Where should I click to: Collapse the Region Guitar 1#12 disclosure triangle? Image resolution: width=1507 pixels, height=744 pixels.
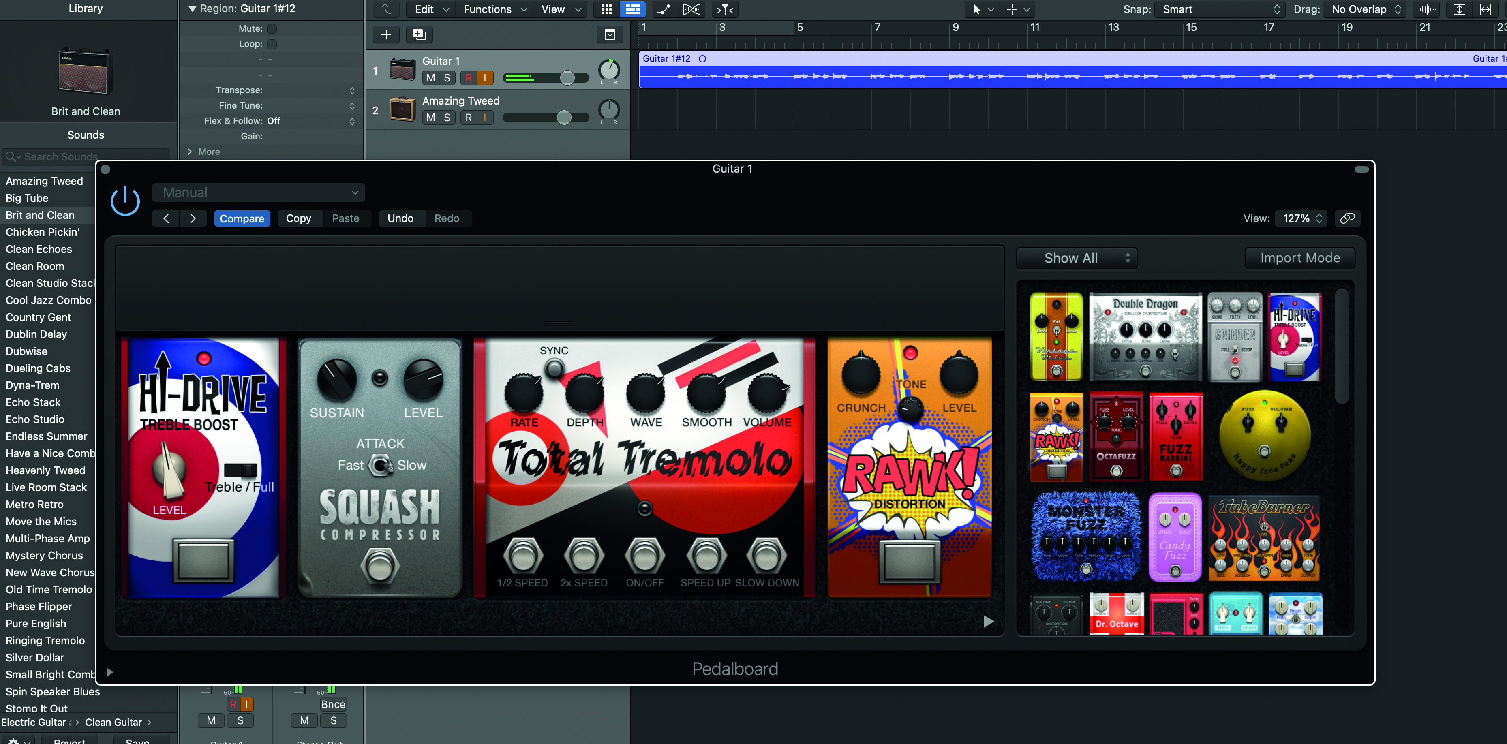tap(192, 9)
